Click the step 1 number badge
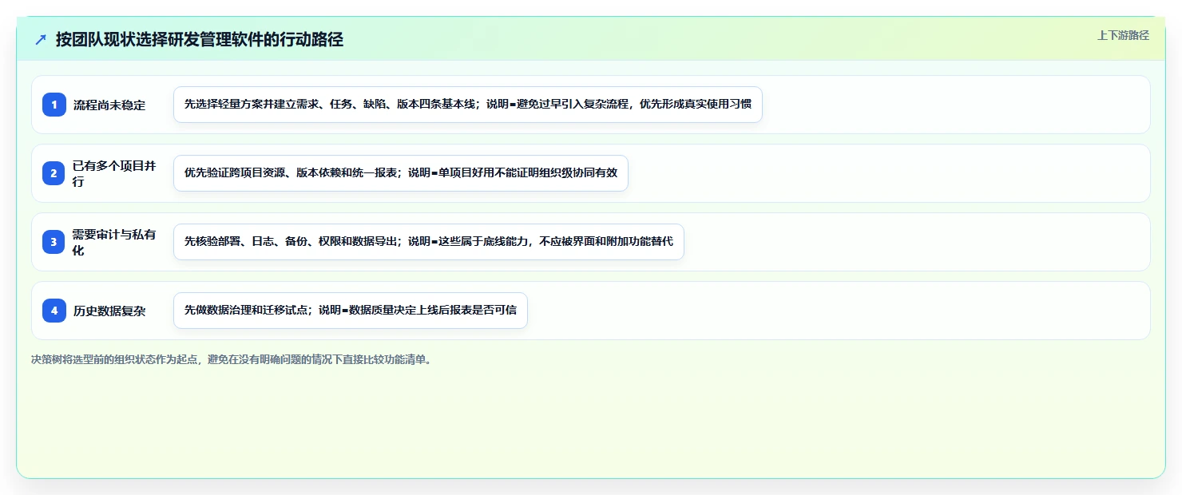The height and width of the screenshot is (495, 1182). pos(54,105)
